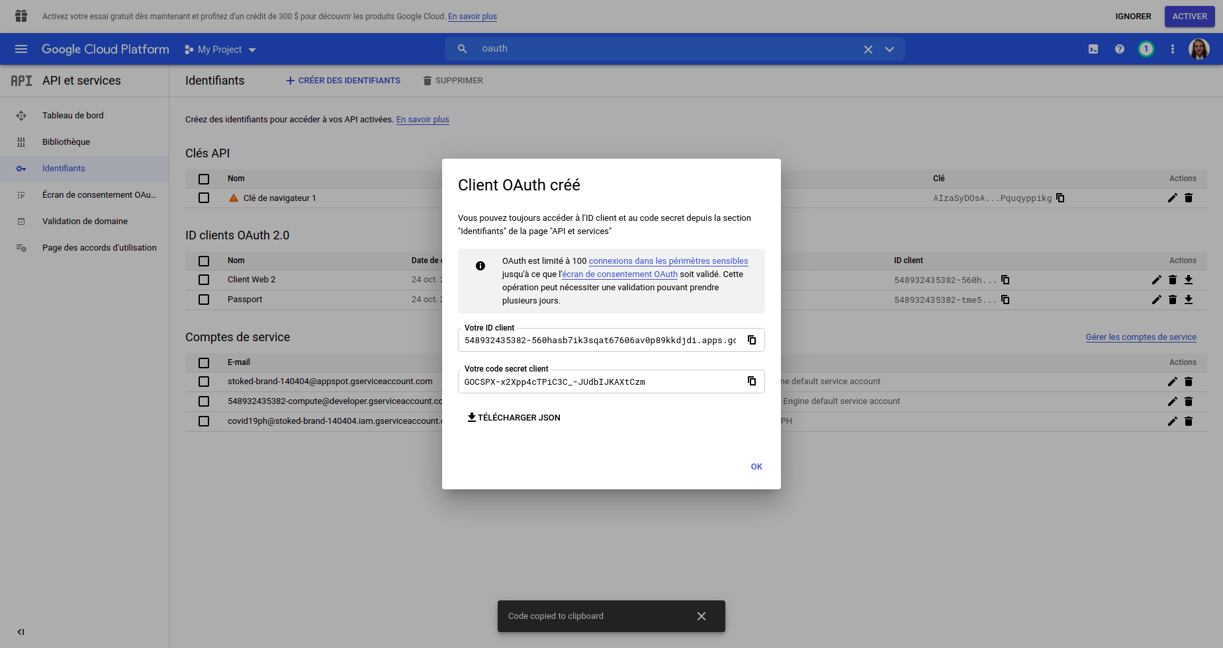Toggle select-all checkbox in Comptes de service header
Image resolution: width=1223 pixels, height=648 pixels.
[x=204, y=362]
